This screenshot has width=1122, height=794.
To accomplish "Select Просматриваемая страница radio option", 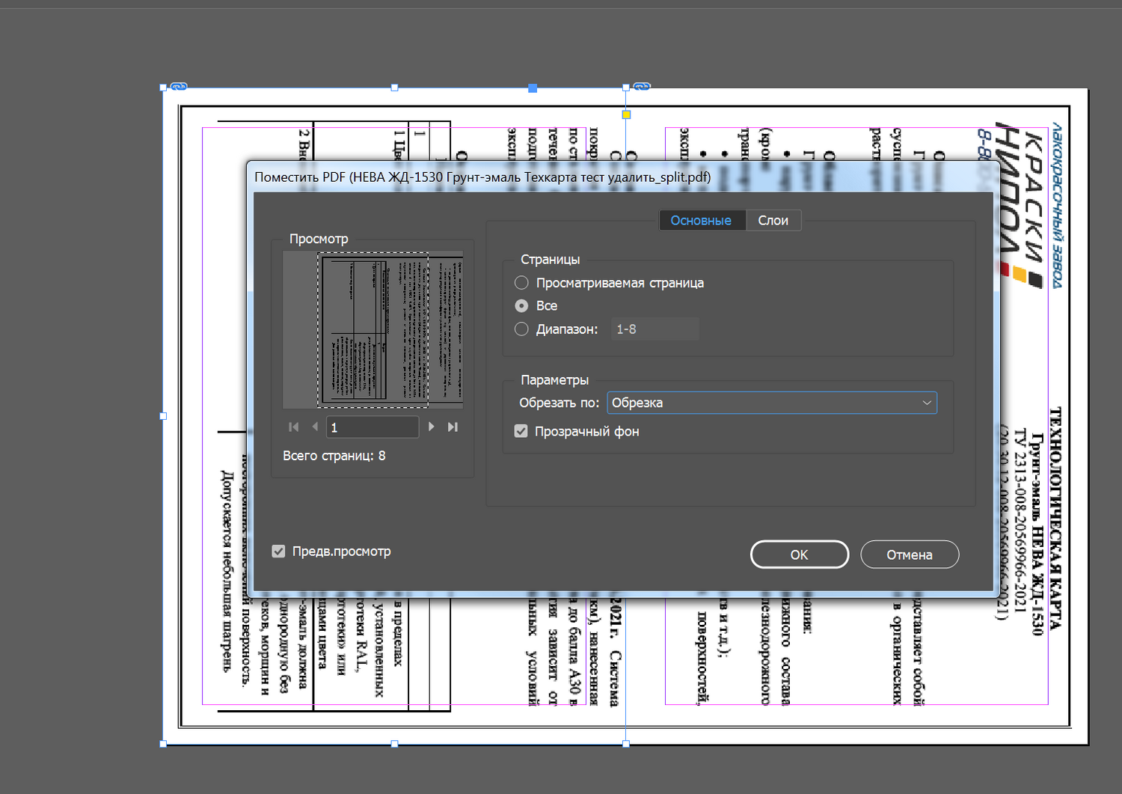I will (521, 283).
